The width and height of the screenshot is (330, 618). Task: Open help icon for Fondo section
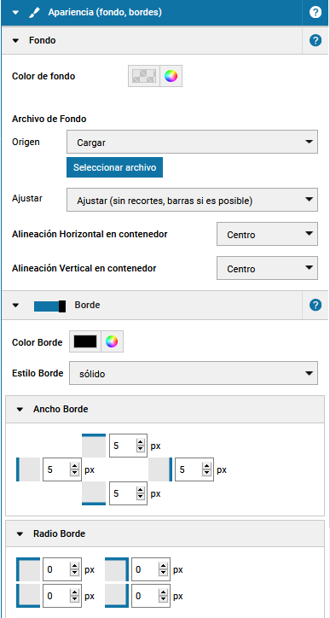[316, 40]
